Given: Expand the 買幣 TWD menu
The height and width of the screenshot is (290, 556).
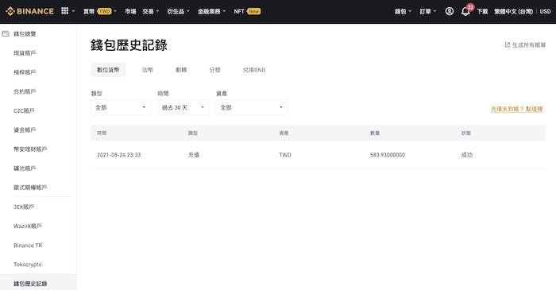Looking at the screenshot, I should tap(100, 11).
